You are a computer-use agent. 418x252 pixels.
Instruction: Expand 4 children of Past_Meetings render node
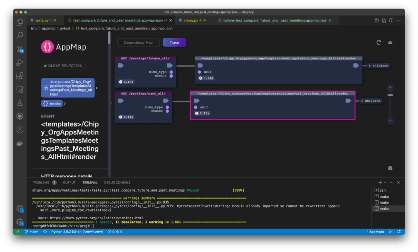(x=370, y=101)
